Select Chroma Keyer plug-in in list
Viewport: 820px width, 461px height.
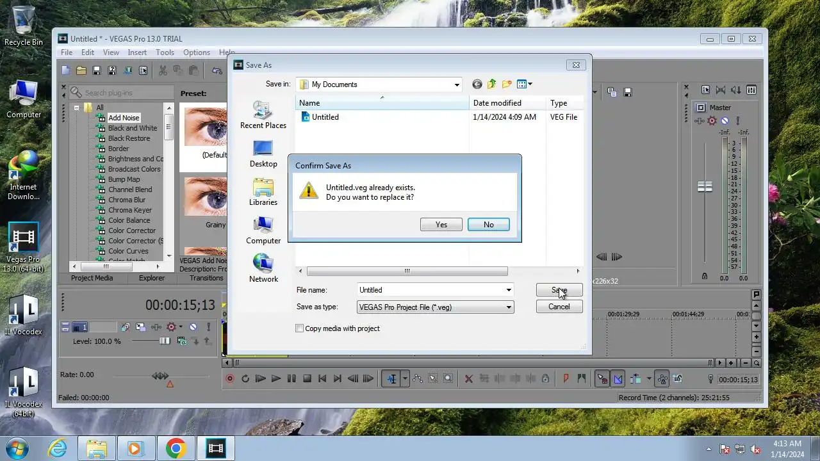tap(129, 210)
